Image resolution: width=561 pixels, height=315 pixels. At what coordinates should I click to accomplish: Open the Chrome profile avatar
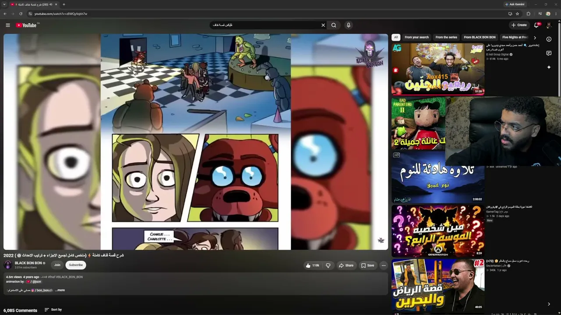pyautogui.click(x=548, y=14)
